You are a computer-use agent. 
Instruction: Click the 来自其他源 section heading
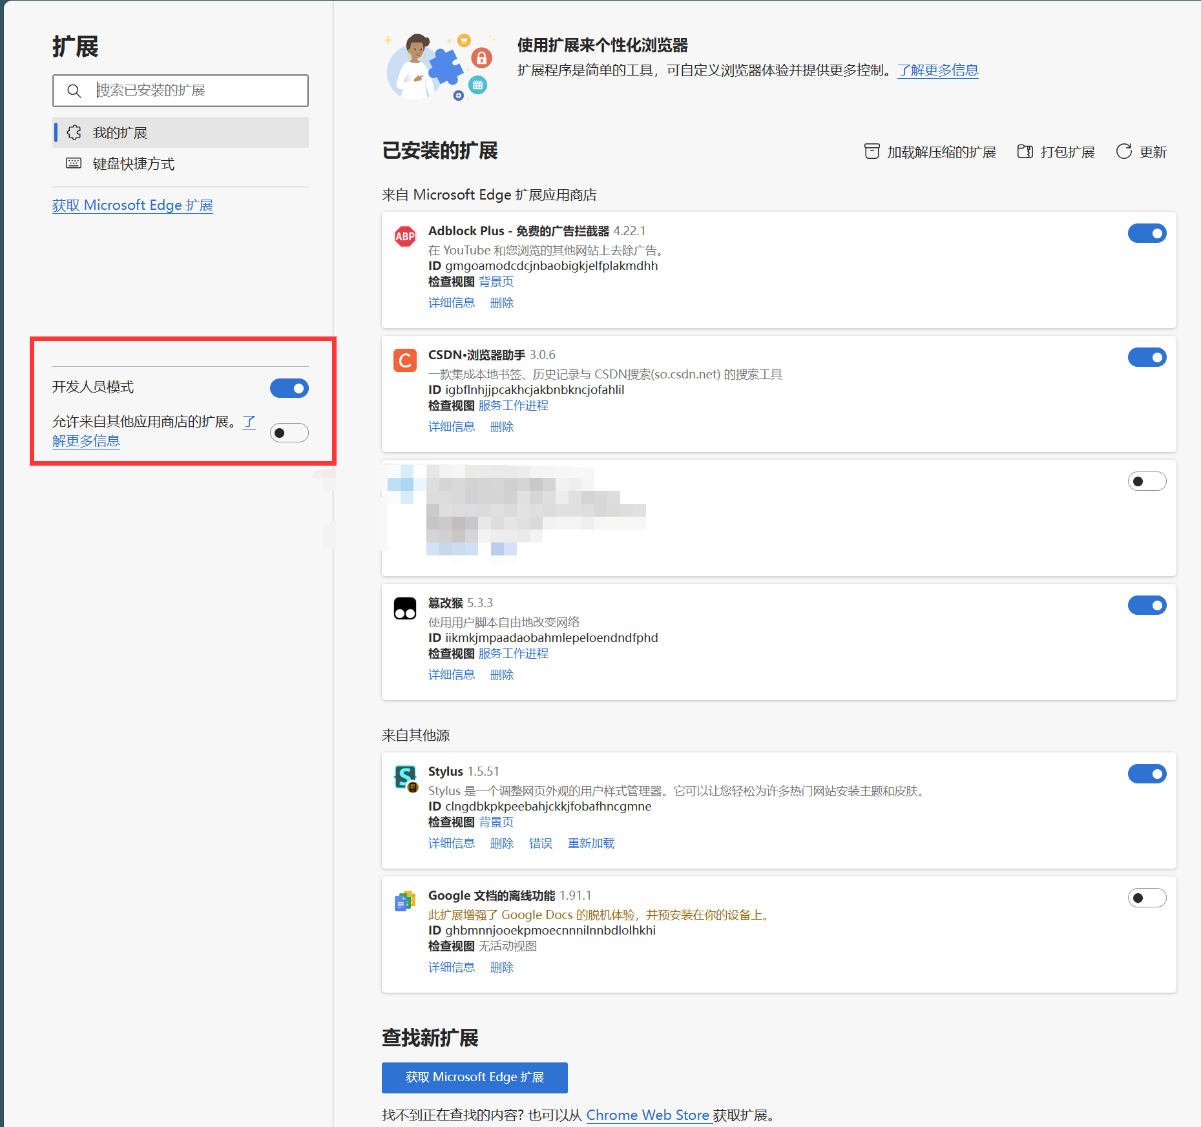[x=416, y=736]
